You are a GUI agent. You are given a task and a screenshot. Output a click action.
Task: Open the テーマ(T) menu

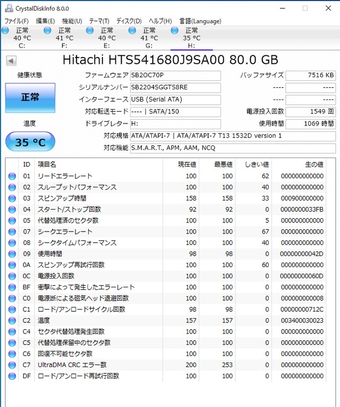click(x=99, y=21)
